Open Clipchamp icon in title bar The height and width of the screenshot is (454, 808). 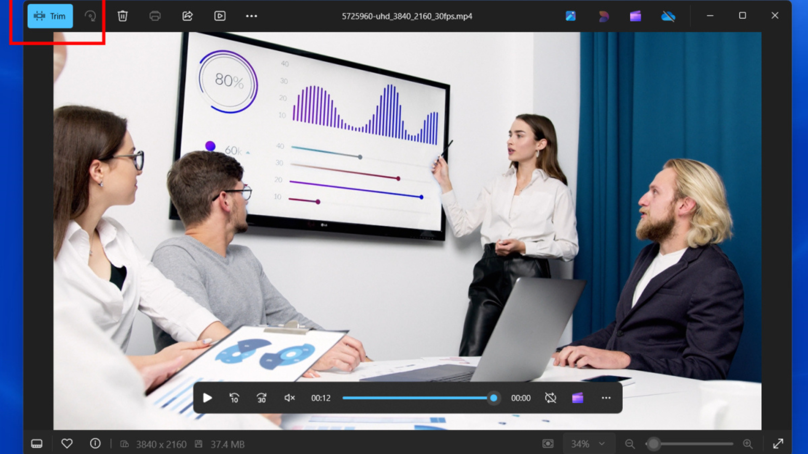[x=635, y=16]
